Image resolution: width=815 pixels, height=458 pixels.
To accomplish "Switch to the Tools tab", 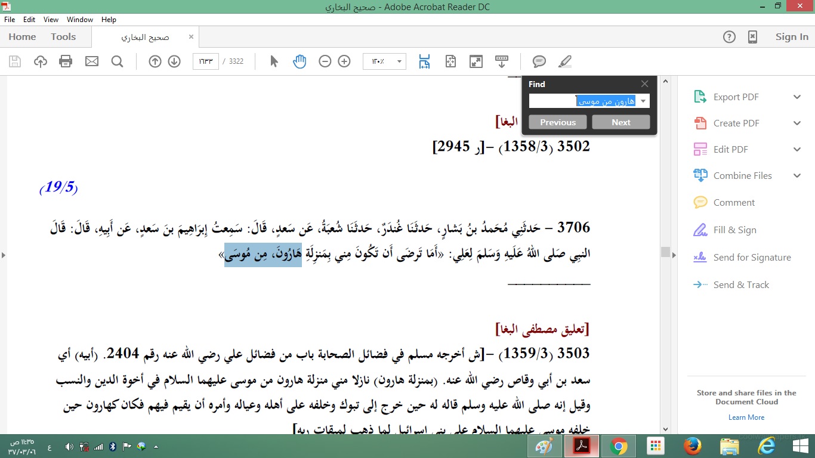I will [63, 37].
